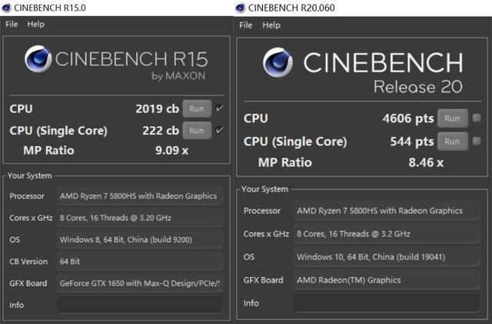Enable the Single Core checkbox in R20
Viewport: 492px width, 324px height.
tap(477, 142)
